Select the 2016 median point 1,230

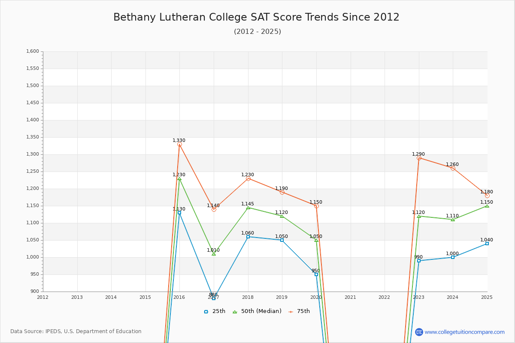(x=179, y=178)
